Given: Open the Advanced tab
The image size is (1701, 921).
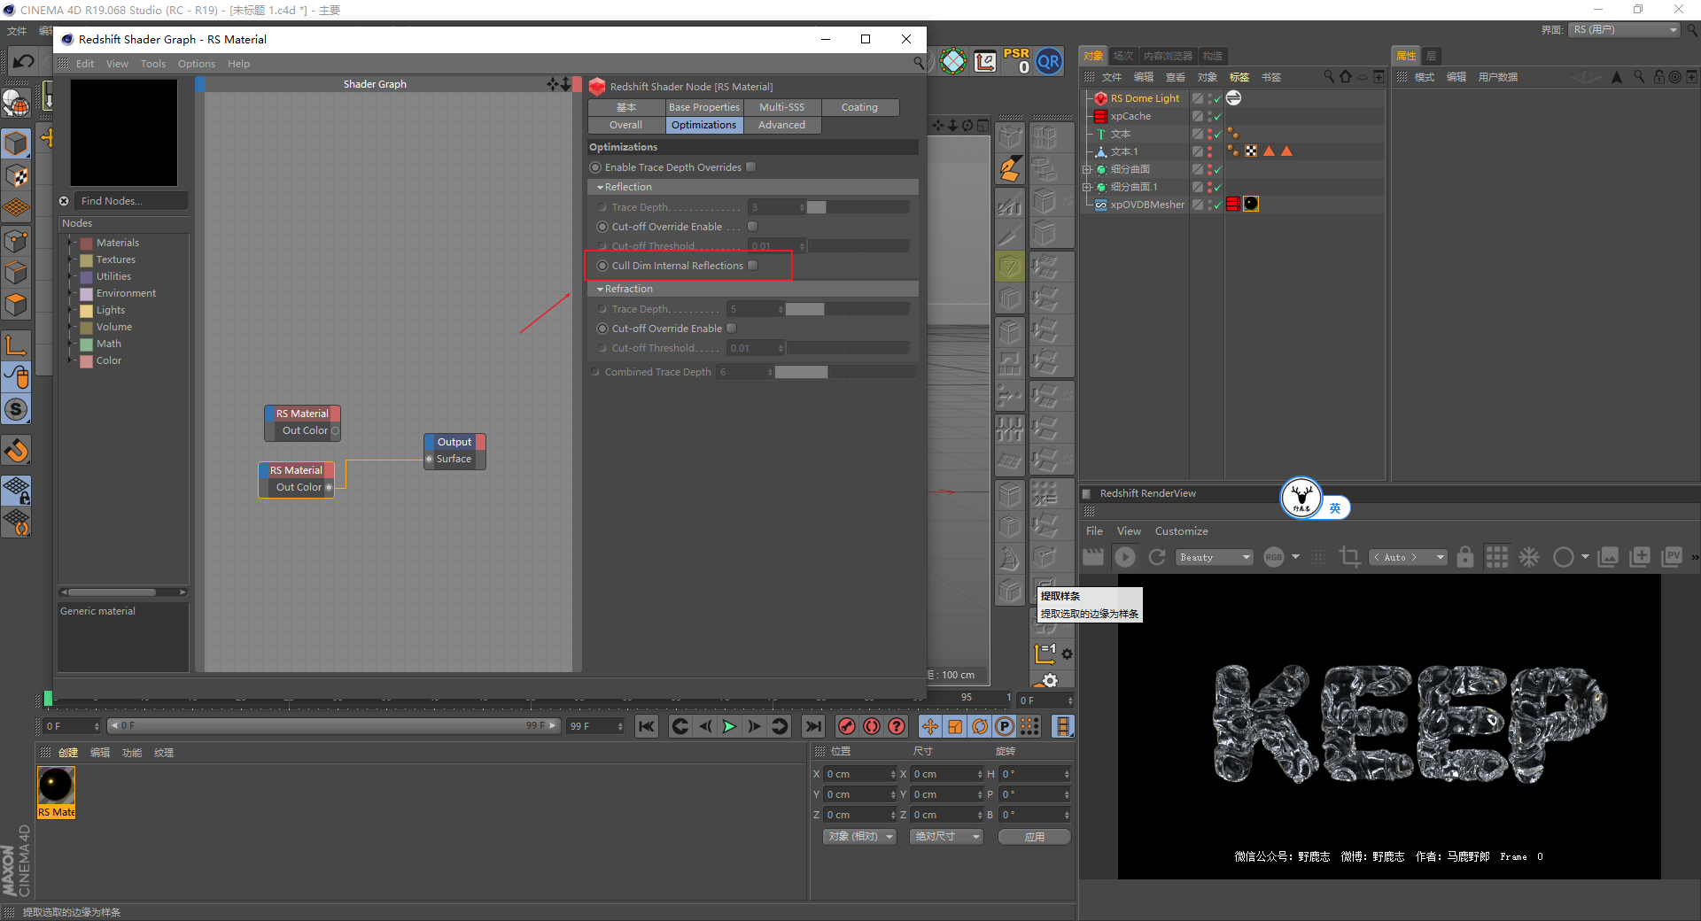Looking at the screenshot, I should pos(781,125).
